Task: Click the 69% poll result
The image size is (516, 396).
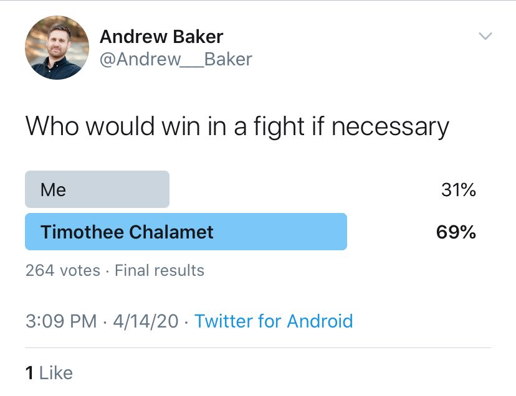Action: click(x=456, y=232)
